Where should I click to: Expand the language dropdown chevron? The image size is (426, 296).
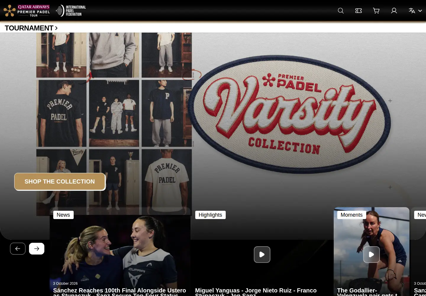(x=420, y=11)
